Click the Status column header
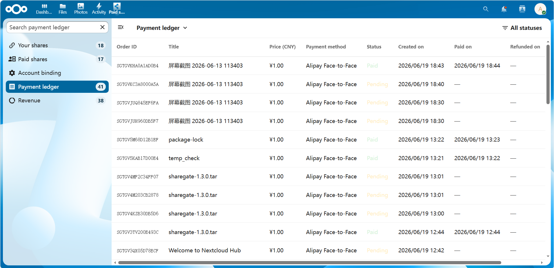554x268 pixels. click(x=374, y=47)
